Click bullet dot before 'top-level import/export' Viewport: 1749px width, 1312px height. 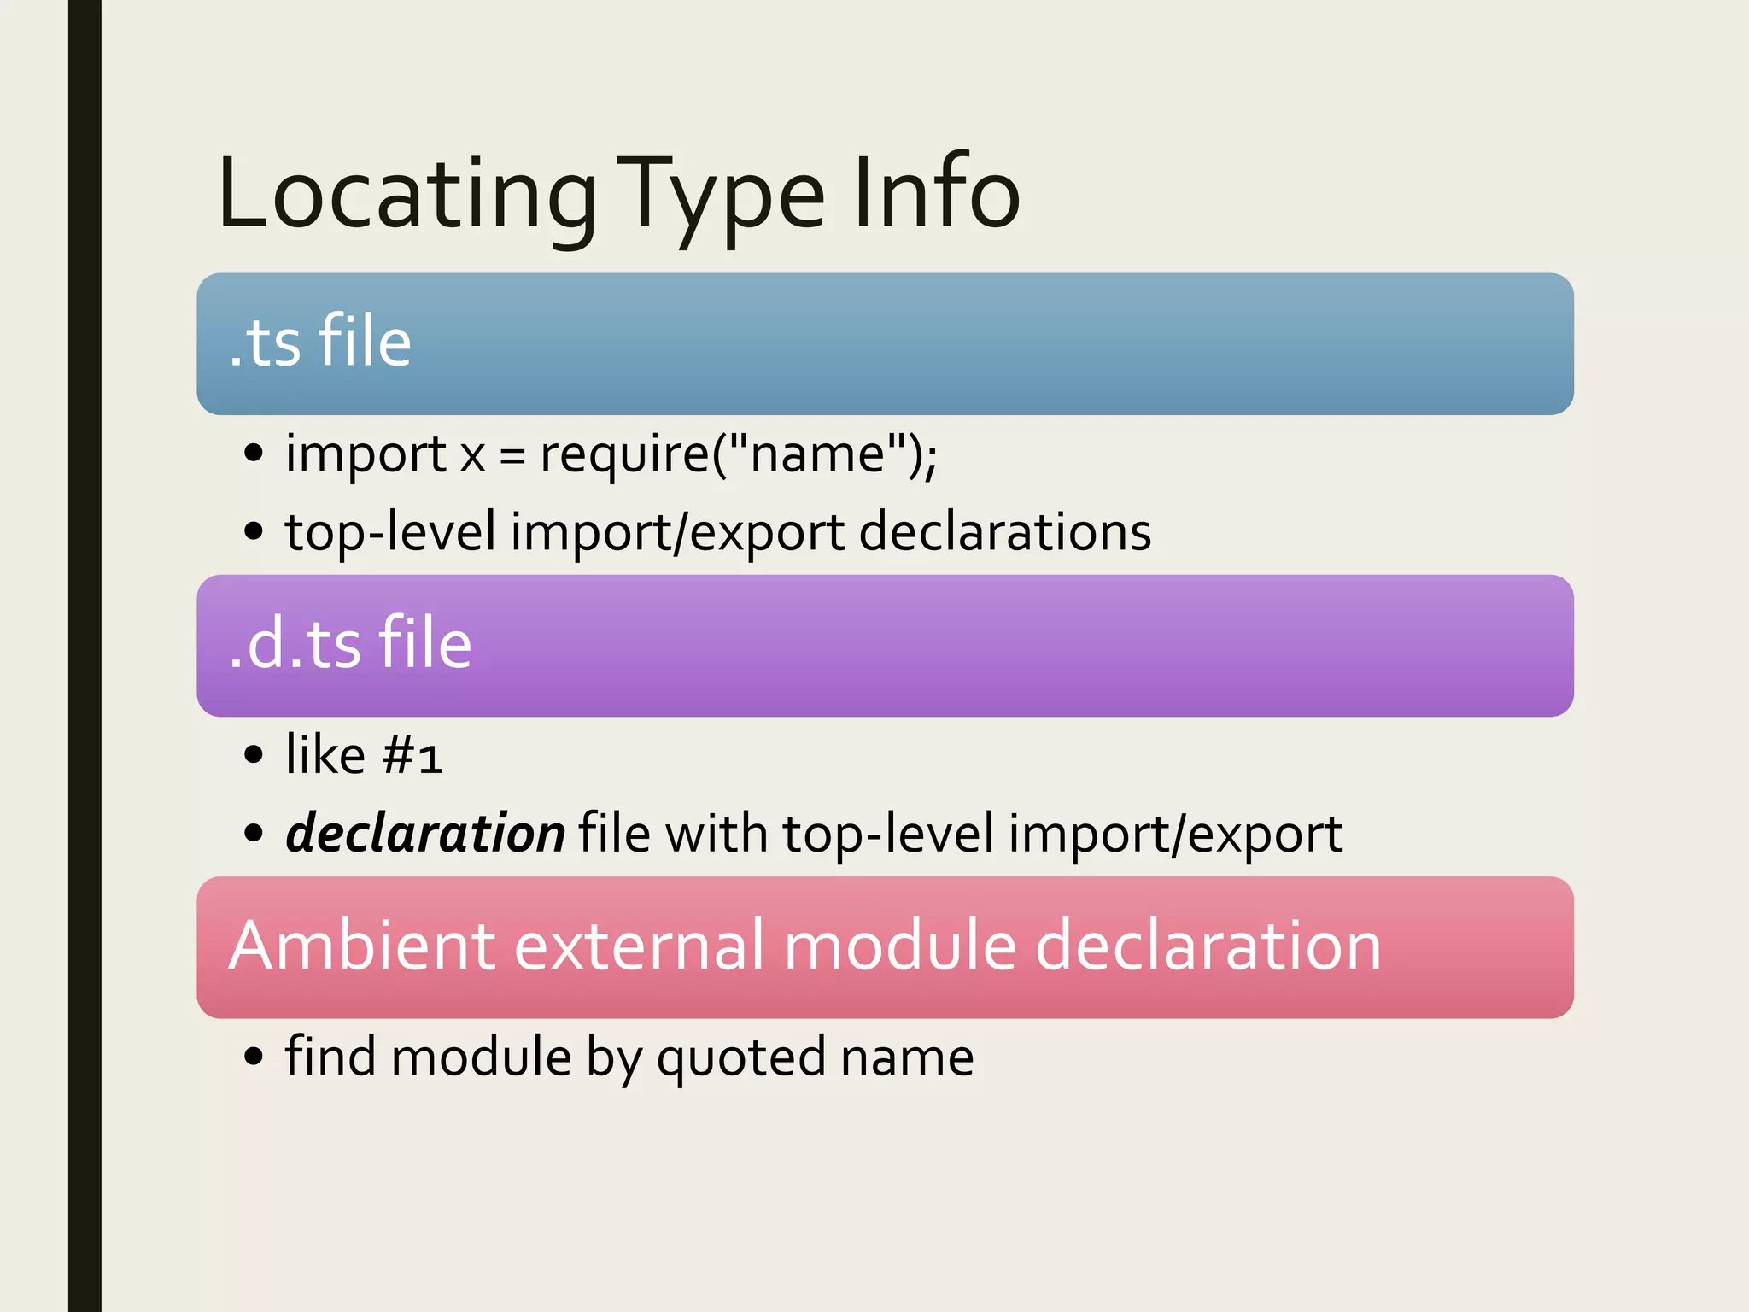(x=253, y=531)
